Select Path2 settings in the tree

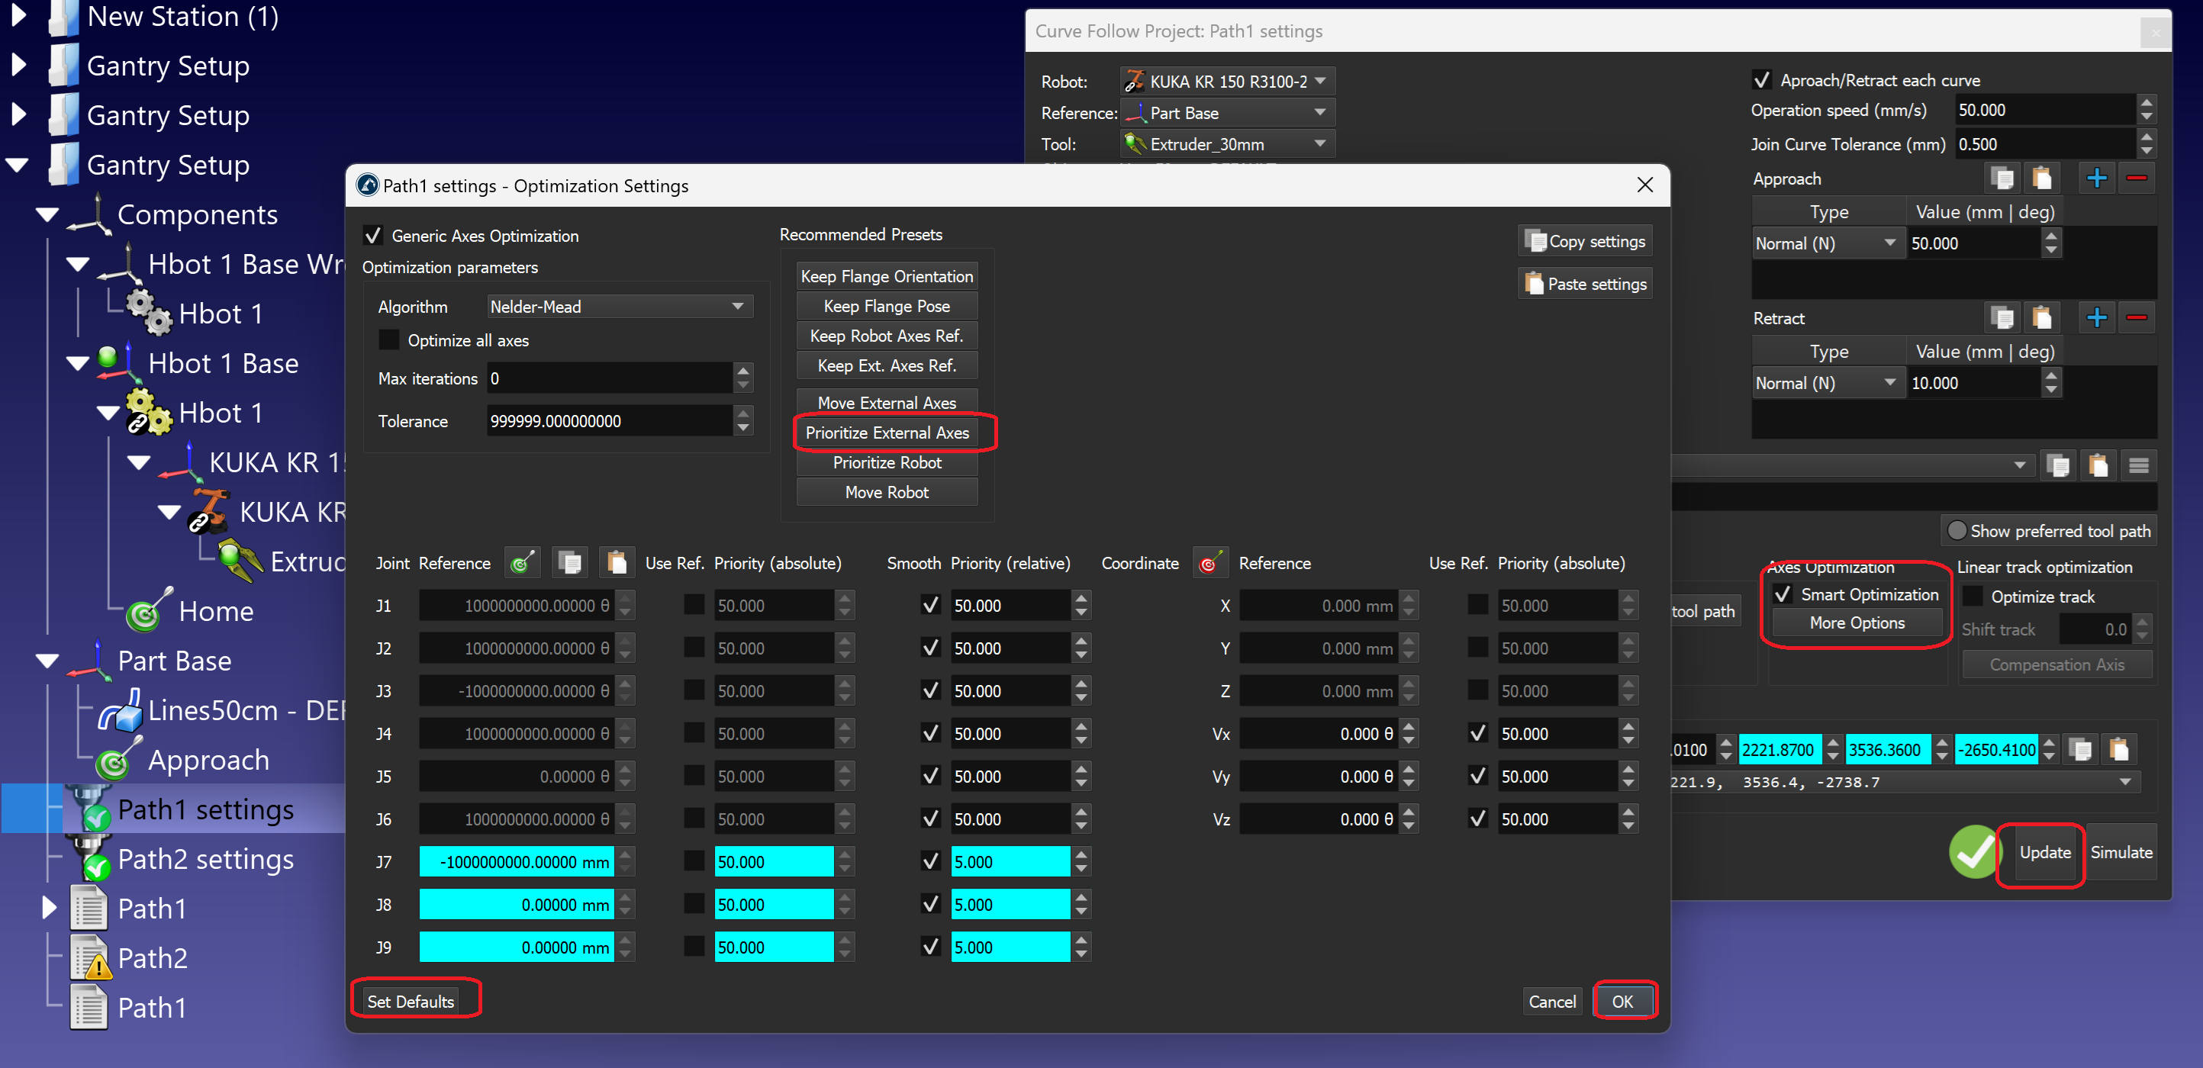[x=205, y=860]
